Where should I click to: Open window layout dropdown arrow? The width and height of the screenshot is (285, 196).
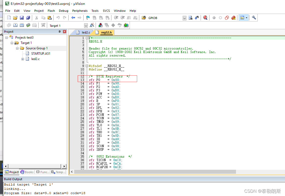246,18
